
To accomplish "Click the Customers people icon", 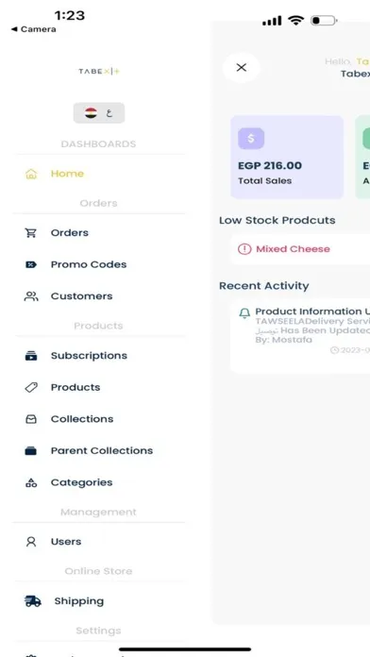I will pyautogui.click(x=31, y=296).
